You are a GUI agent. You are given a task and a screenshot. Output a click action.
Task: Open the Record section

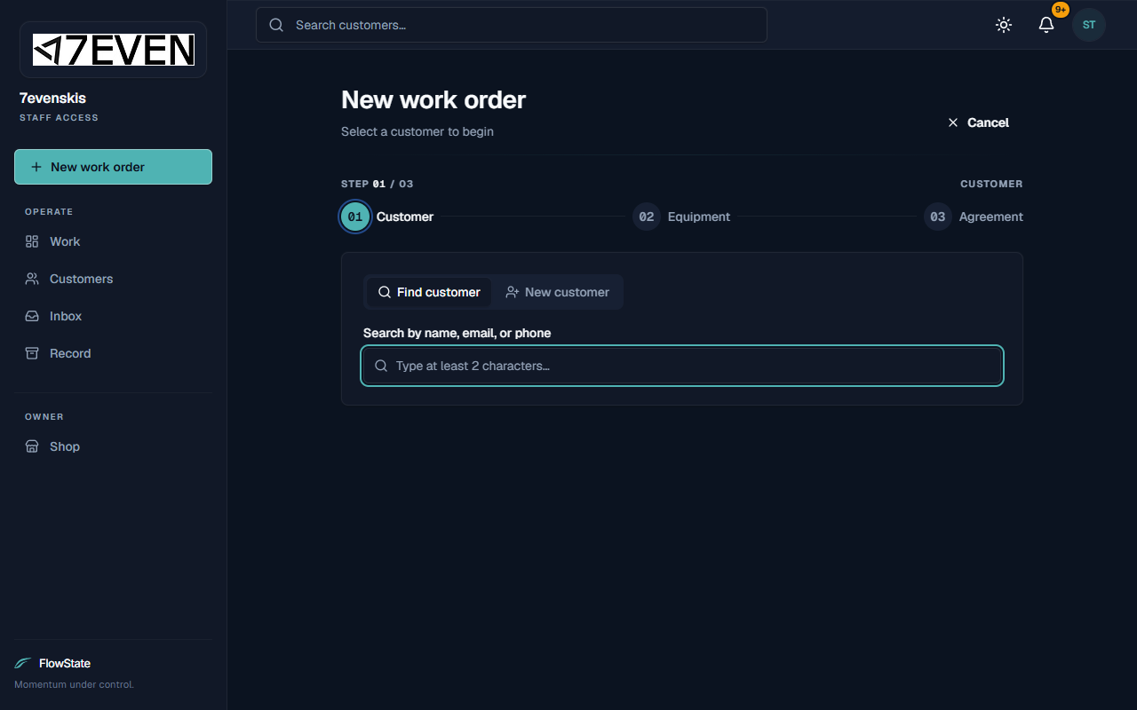tap(113, 353)
